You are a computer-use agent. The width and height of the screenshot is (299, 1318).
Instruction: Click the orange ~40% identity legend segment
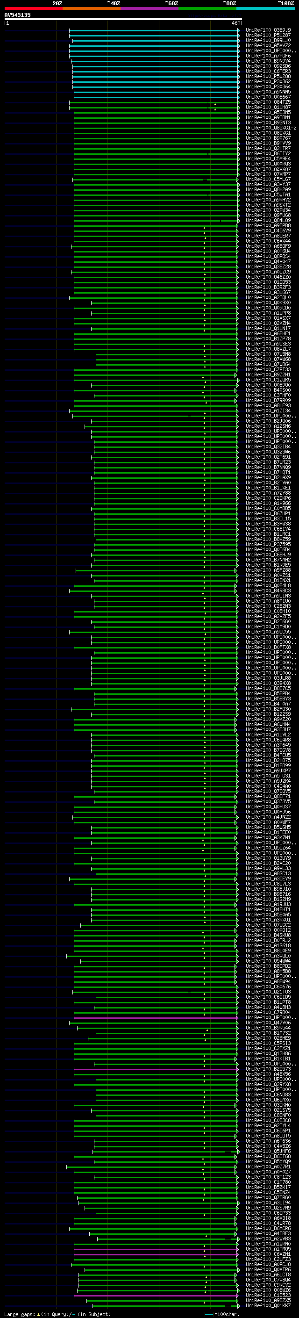pyautogui.click(x=92, y=8)
